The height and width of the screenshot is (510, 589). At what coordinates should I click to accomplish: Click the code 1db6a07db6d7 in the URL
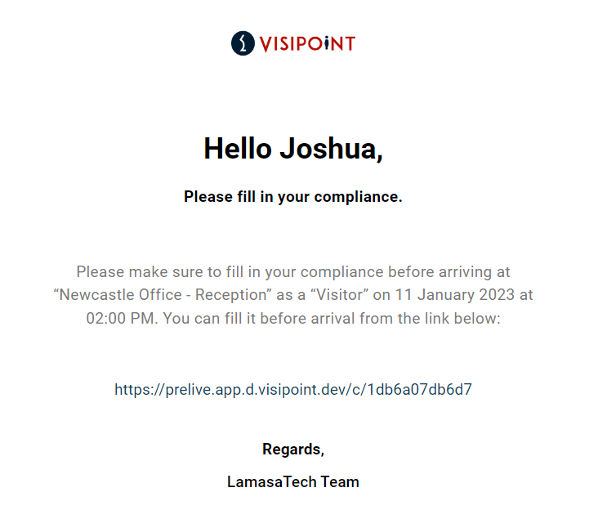[419, 389]
